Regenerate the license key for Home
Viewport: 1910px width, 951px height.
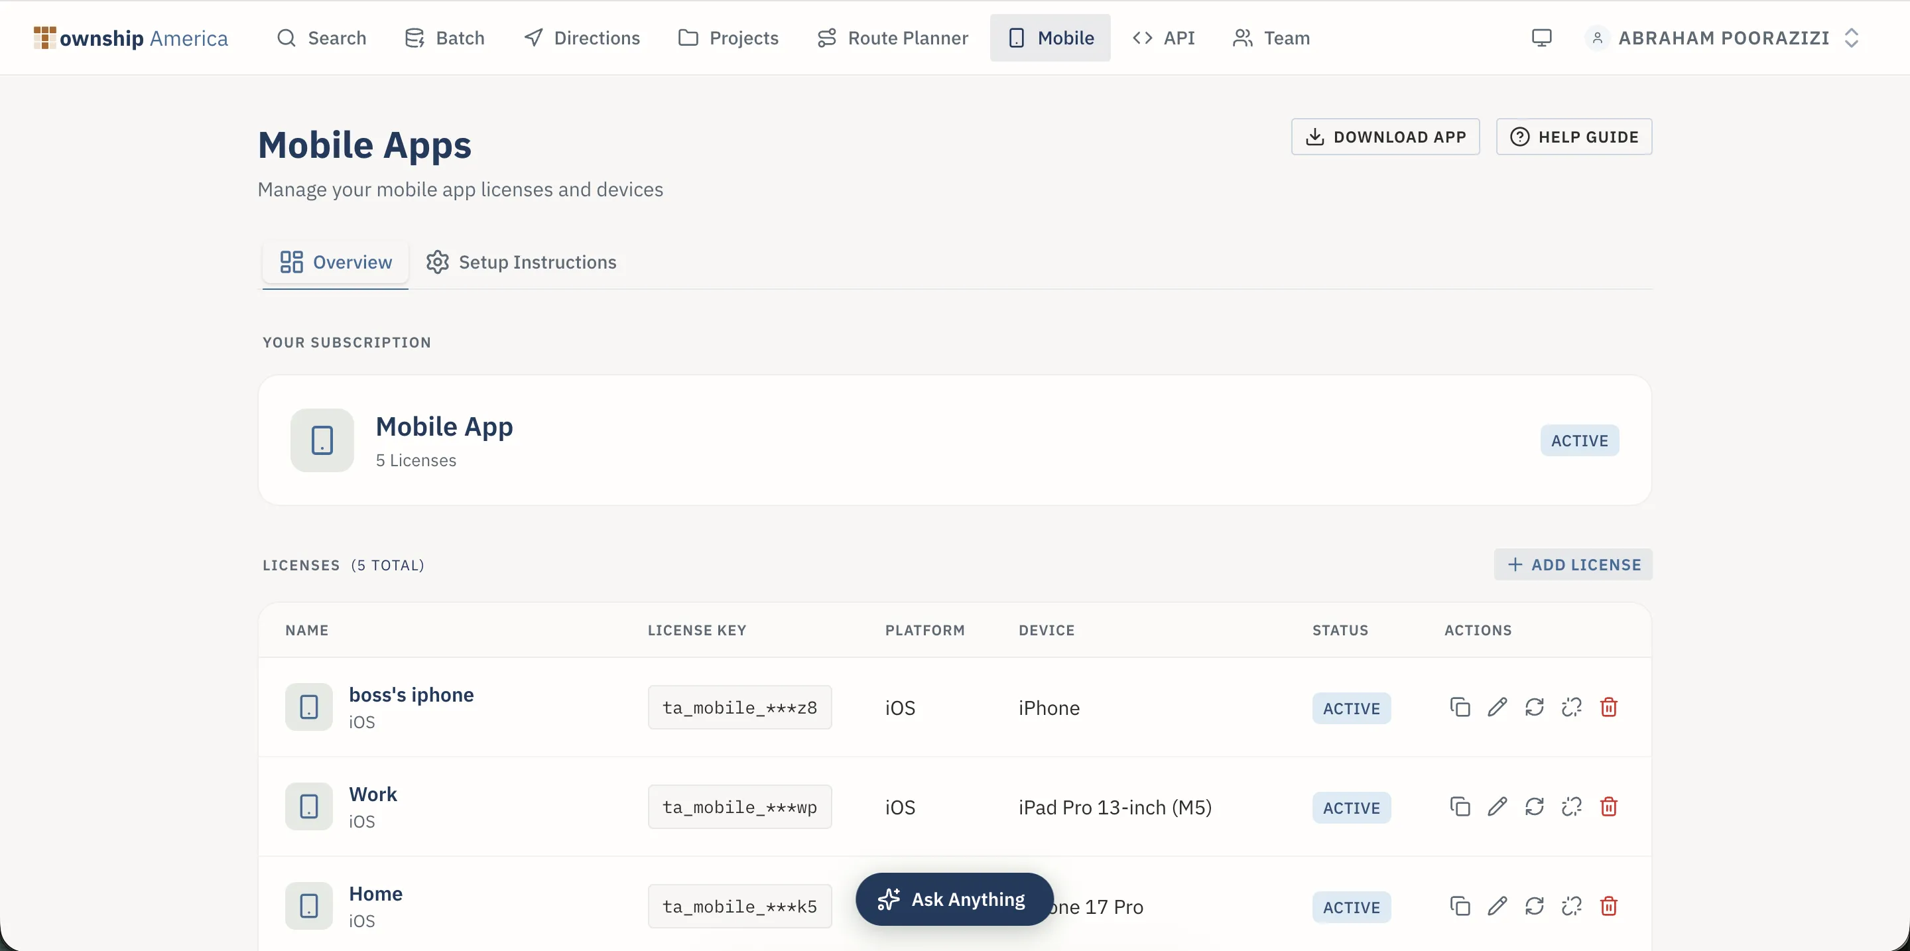point(1535,906)
